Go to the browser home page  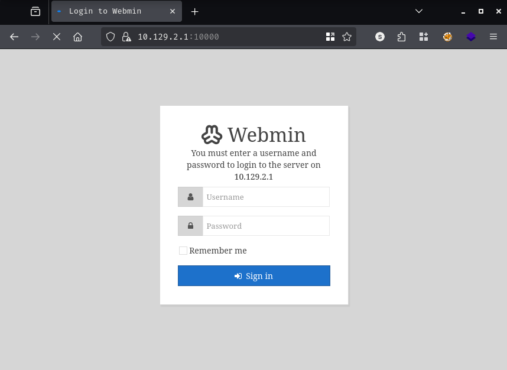(77, 37)
